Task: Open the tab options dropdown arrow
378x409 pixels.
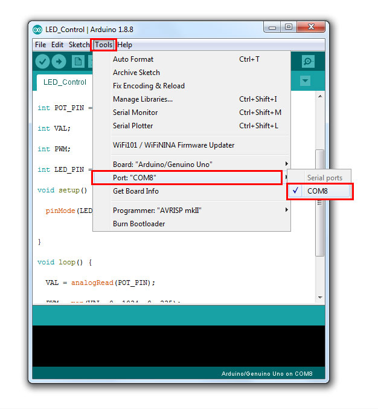Action: pos(305,80)
